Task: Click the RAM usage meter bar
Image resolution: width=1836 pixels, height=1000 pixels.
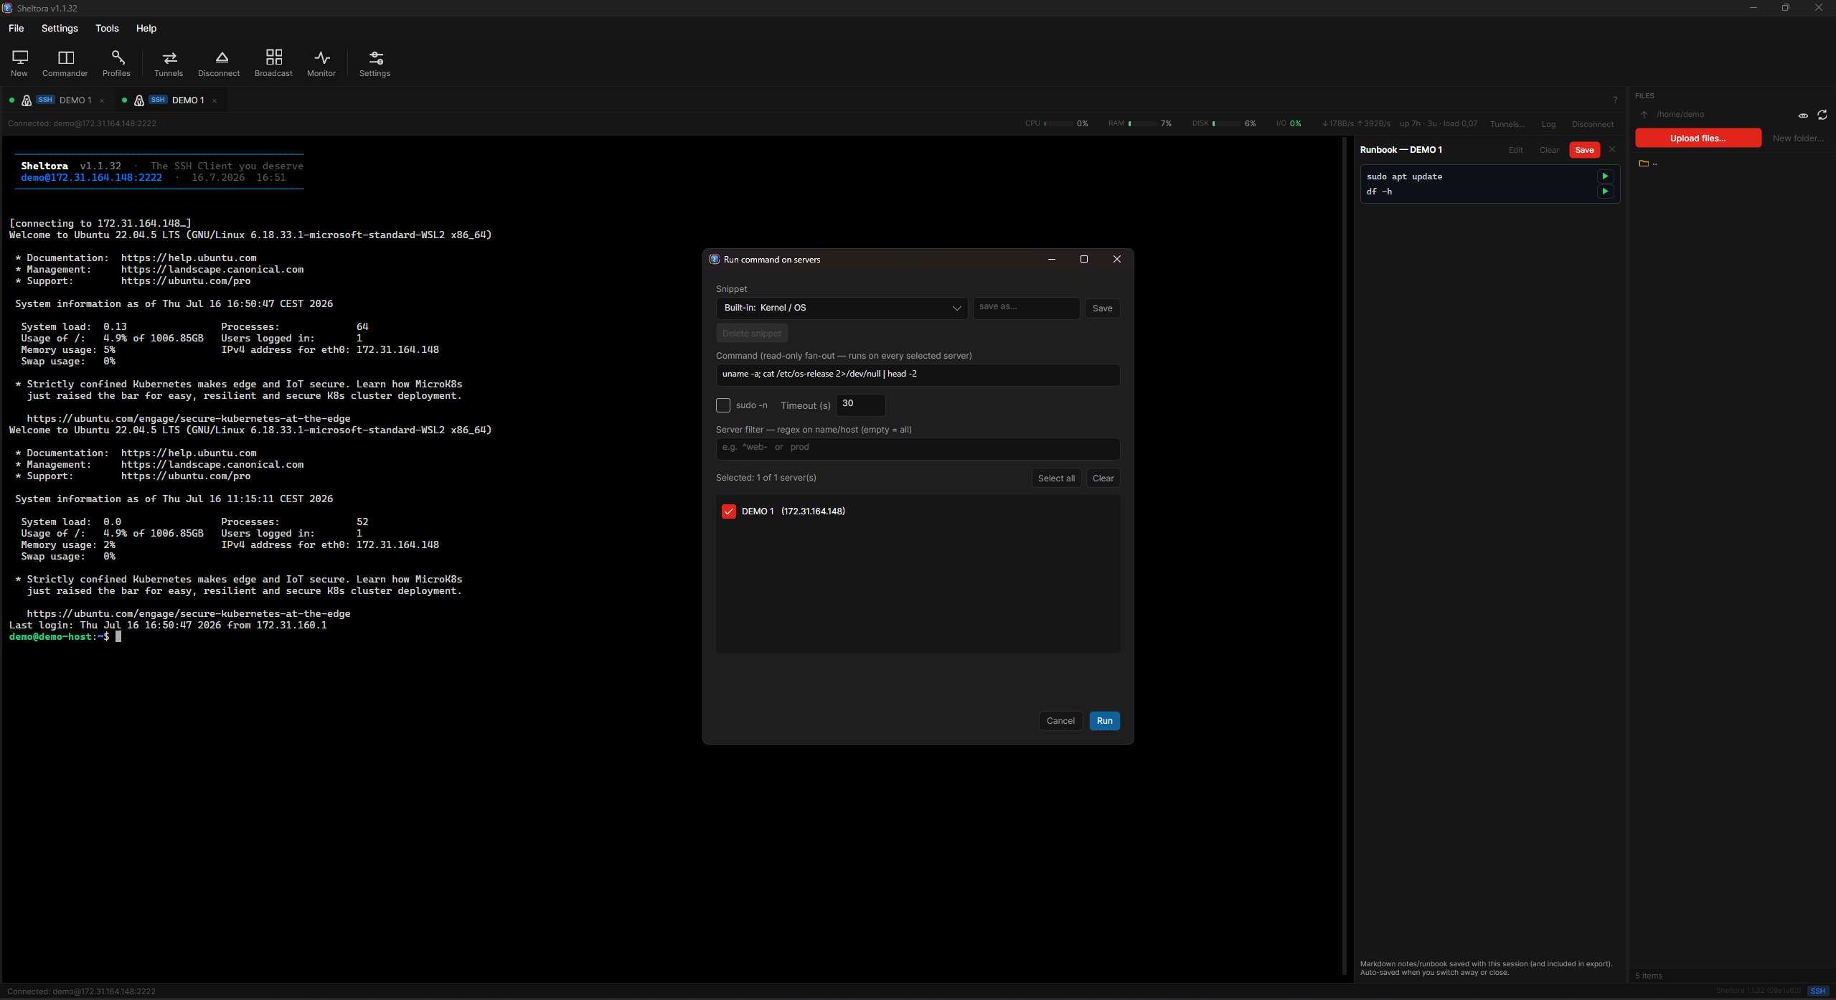Action: pos(1142,124)
